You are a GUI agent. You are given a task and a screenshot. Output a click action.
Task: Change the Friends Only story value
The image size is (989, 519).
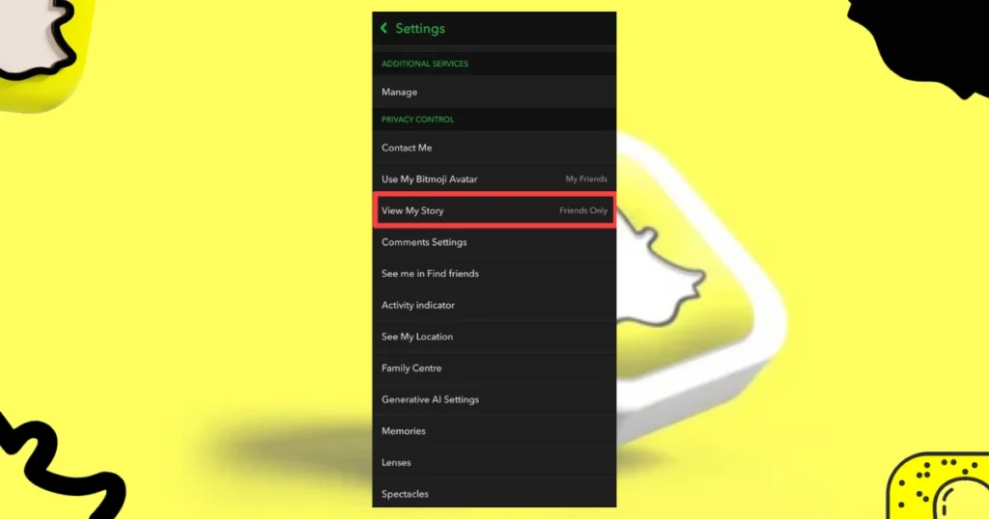coord(582,210)
